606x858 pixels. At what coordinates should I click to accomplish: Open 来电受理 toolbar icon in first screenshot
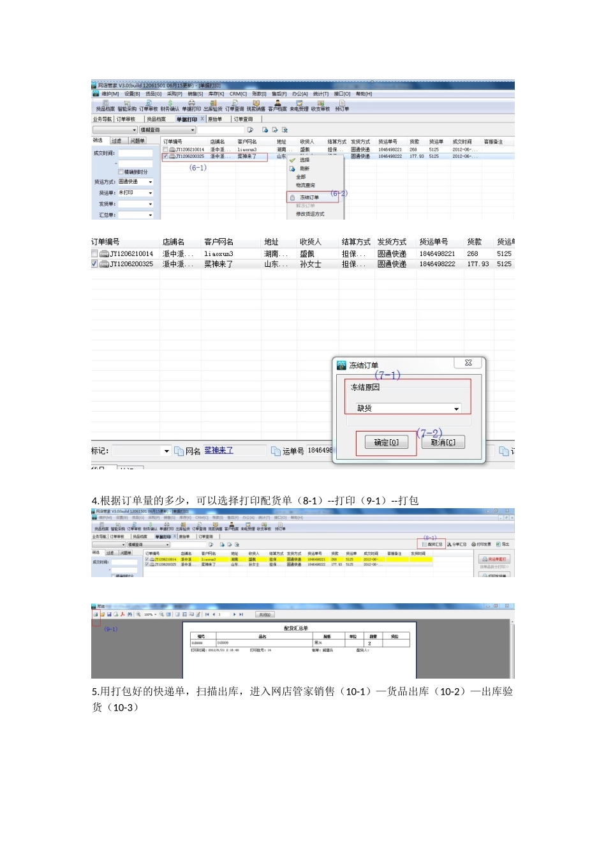(299, 103)
